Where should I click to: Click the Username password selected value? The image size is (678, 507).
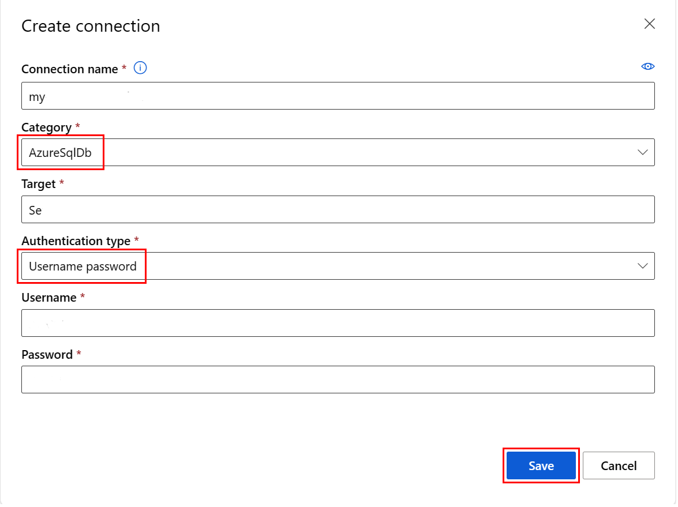point(83,266)
